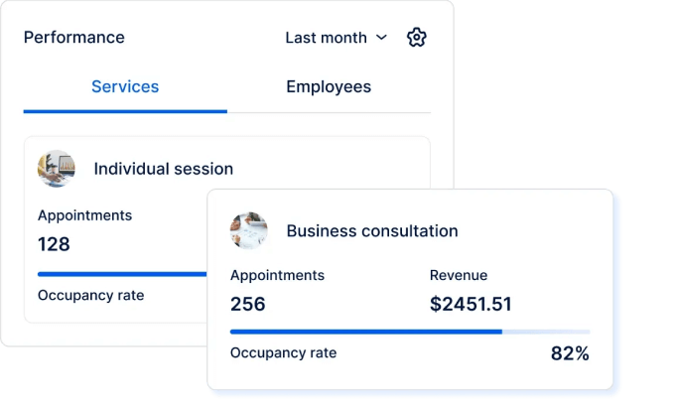Switch to the Employees tab
The width and height of the screenshot is (675, 411).
[x=329, y=87]
